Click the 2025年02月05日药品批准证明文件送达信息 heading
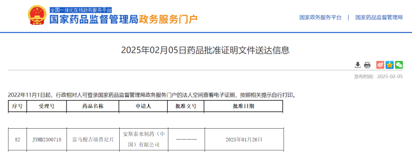Viewport: 412px width, 153px height. point(205,50)
